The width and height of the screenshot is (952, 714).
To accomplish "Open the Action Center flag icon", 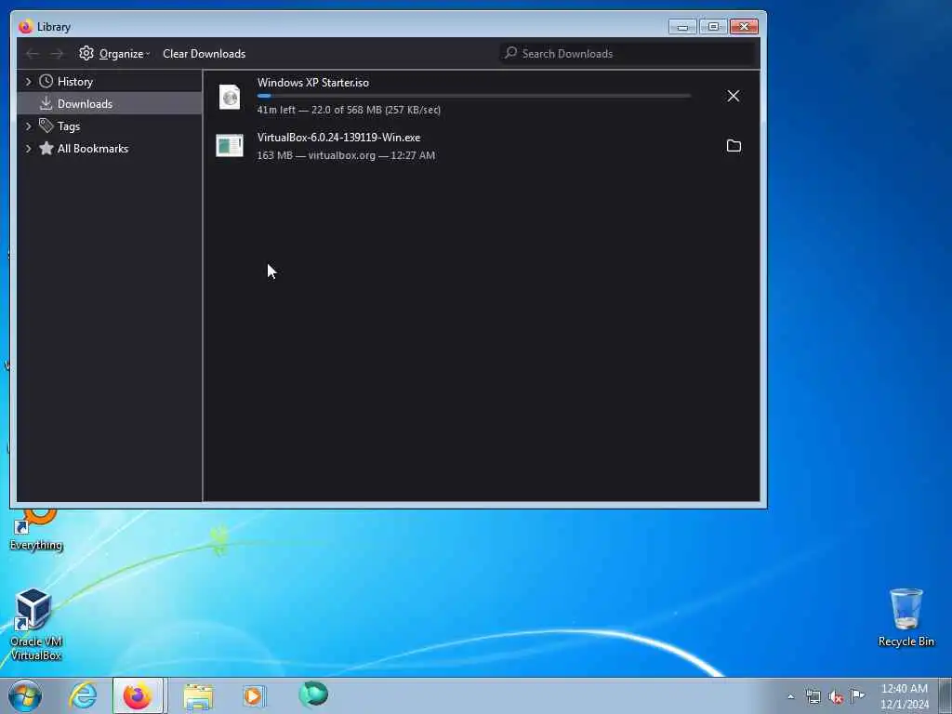I will (x=857, y=695).
